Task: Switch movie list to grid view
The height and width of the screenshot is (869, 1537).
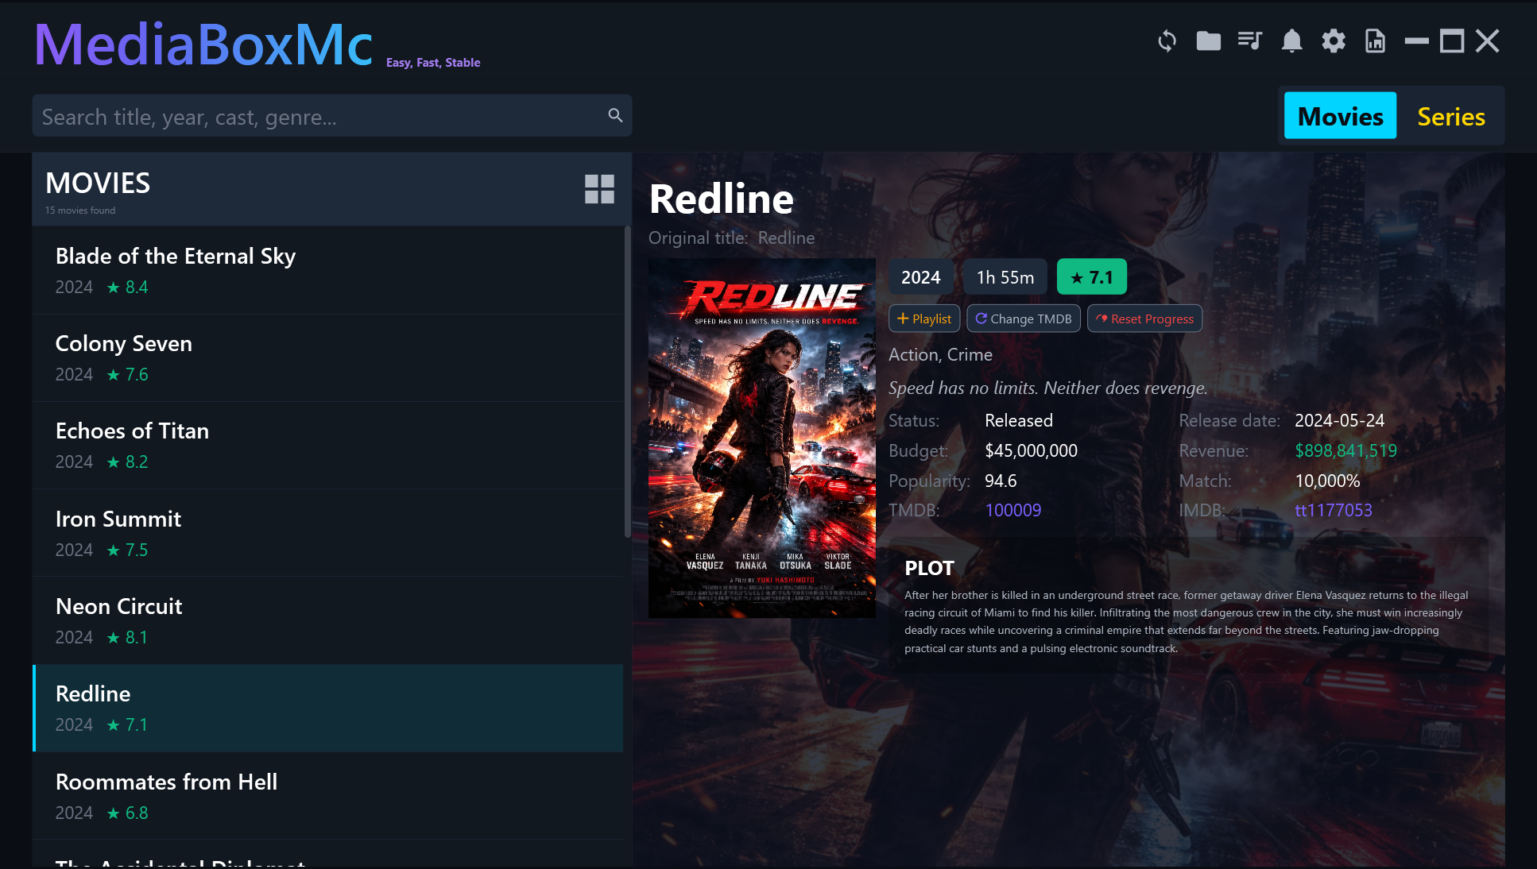Action: 599,189
